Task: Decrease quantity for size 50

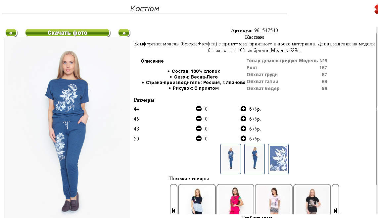Action: click(199, 138)
